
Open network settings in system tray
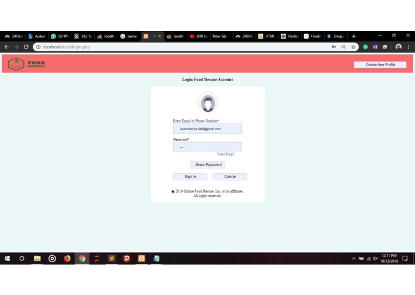pyautogui.click(x=368, y=259)
